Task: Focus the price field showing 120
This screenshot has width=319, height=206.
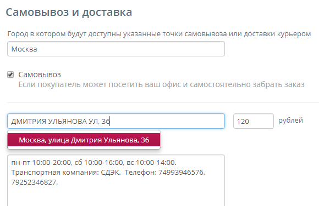Action: tap(254, 121)
